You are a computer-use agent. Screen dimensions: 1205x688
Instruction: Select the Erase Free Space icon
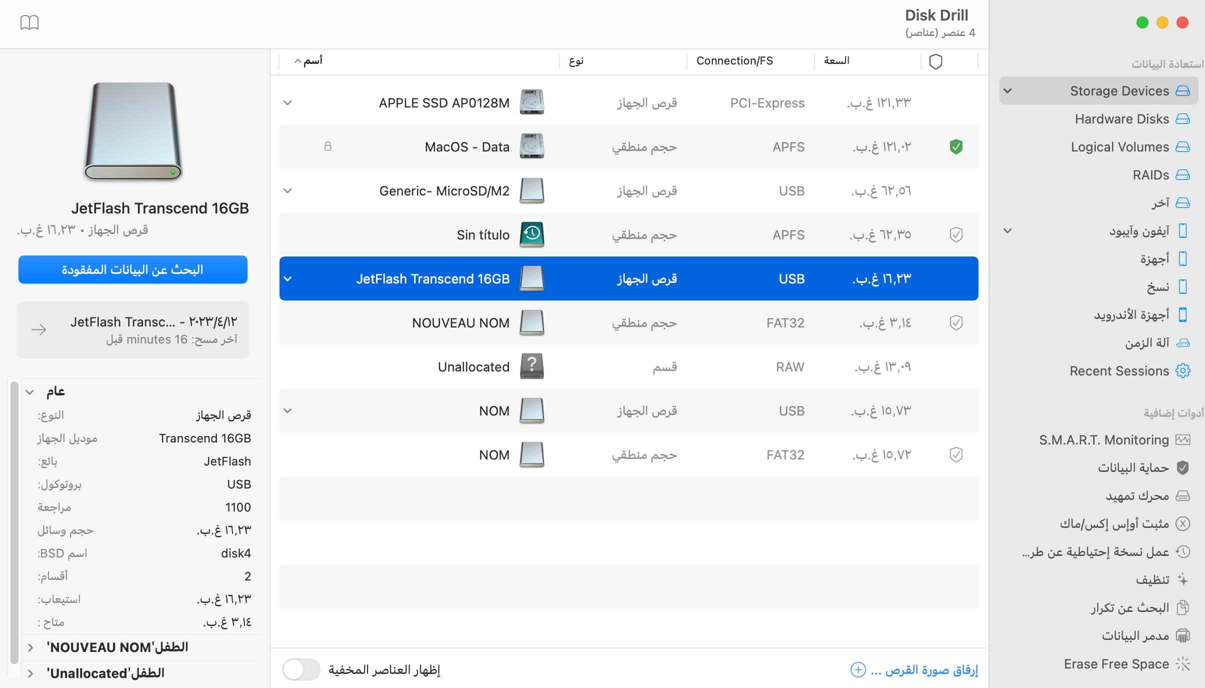pyautogui.click(x=1182, y=663)
